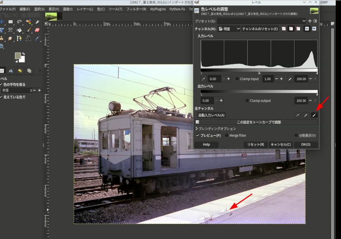This screenshot has width=341, height=239.
Task: Enable Clamp output checkbox
Action: [247, 101]
